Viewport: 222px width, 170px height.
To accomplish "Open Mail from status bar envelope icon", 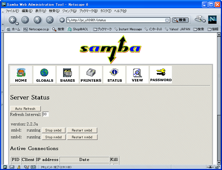I will [12, 167].
